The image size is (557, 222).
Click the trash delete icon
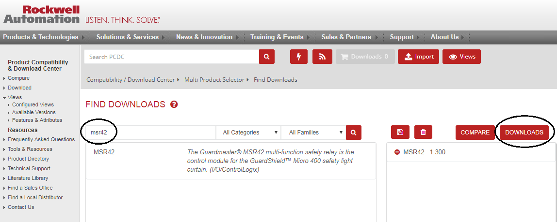(423, 133)
